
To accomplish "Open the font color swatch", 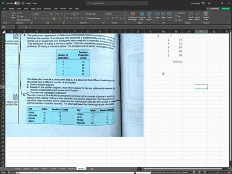I will click(x=60, y=18).
